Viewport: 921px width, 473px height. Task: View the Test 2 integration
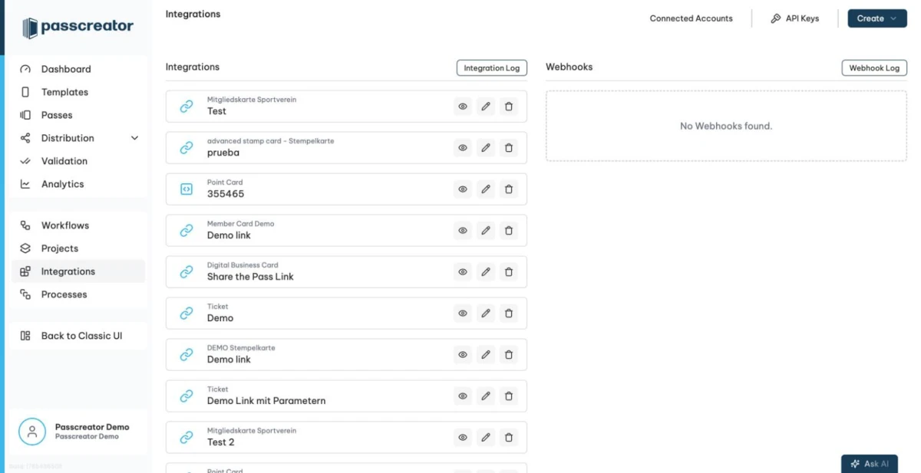point(463,438)
